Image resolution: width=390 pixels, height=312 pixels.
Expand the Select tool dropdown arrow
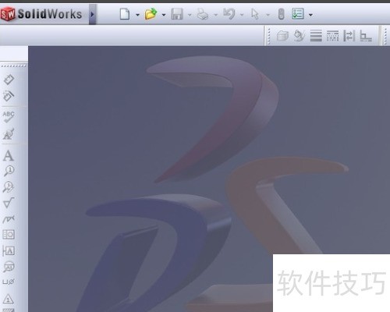coord(268,15)
